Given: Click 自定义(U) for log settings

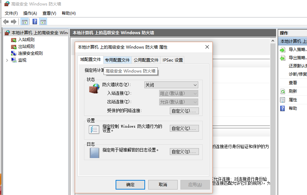Looking at the screenshot, I should (184, 152).
